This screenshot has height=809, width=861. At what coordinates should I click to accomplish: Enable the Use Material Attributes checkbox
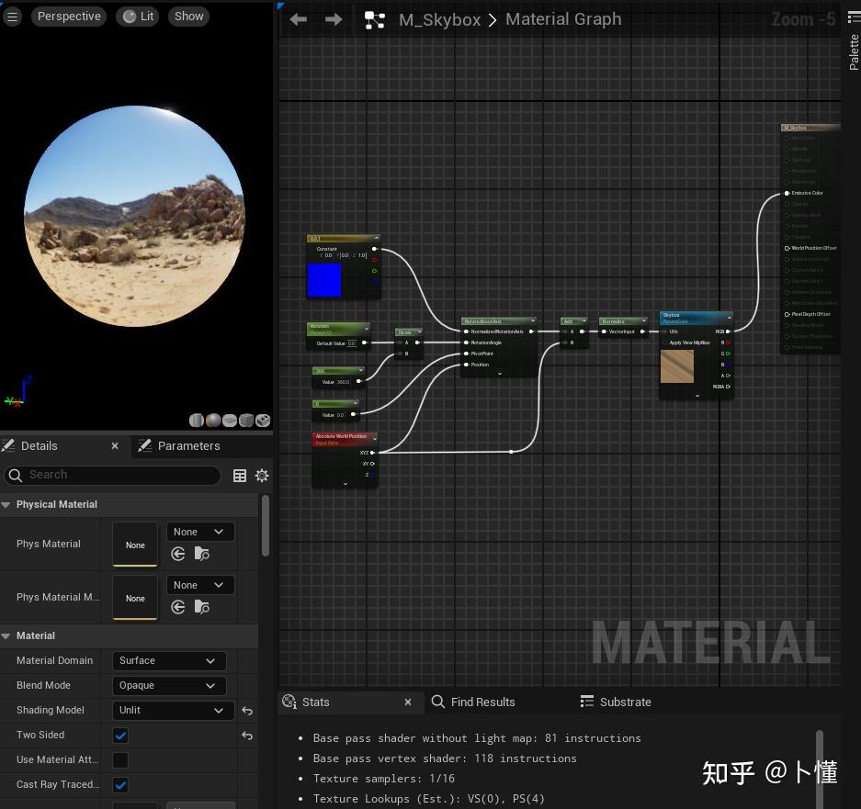coord(120,759)
